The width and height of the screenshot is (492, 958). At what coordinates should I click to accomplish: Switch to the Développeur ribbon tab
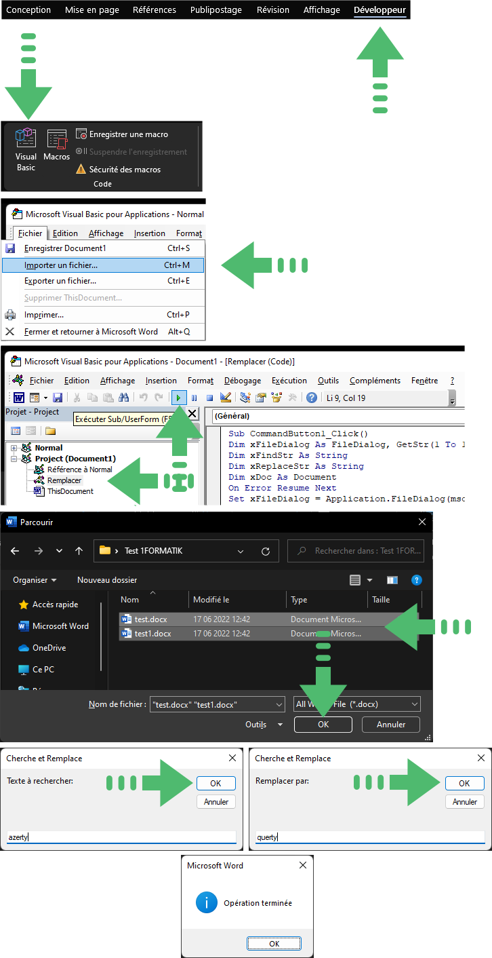coord(380,10)
